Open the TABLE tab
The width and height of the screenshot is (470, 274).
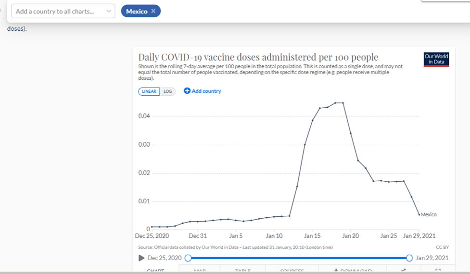pos(242,271)
